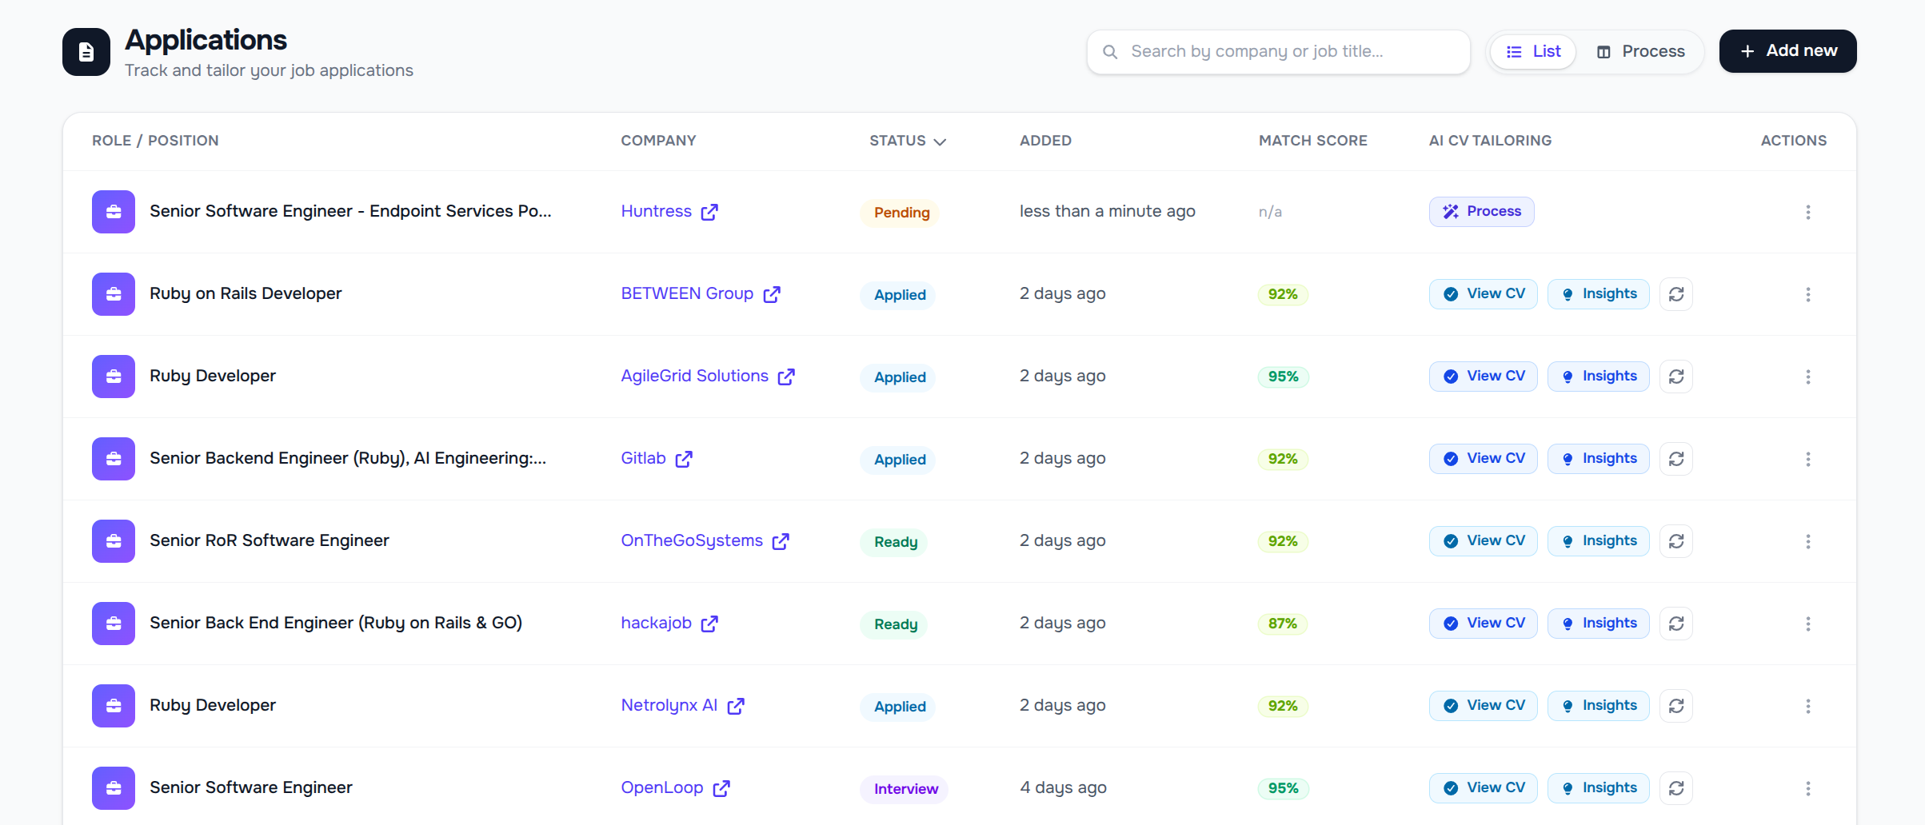Open AgileGrid Solutions external link icon
Image resolution: width=1925 pixels, height=825 pixels.
click(x=786, y=377)
